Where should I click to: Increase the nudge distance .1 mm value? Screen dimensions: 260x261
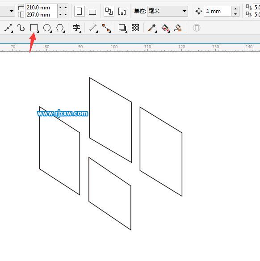(x=235, y=8)
